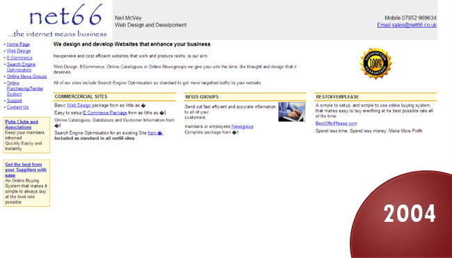Open Online Purchasing/Tender System link
Screen dimensions: 452x258
(25, 88)
